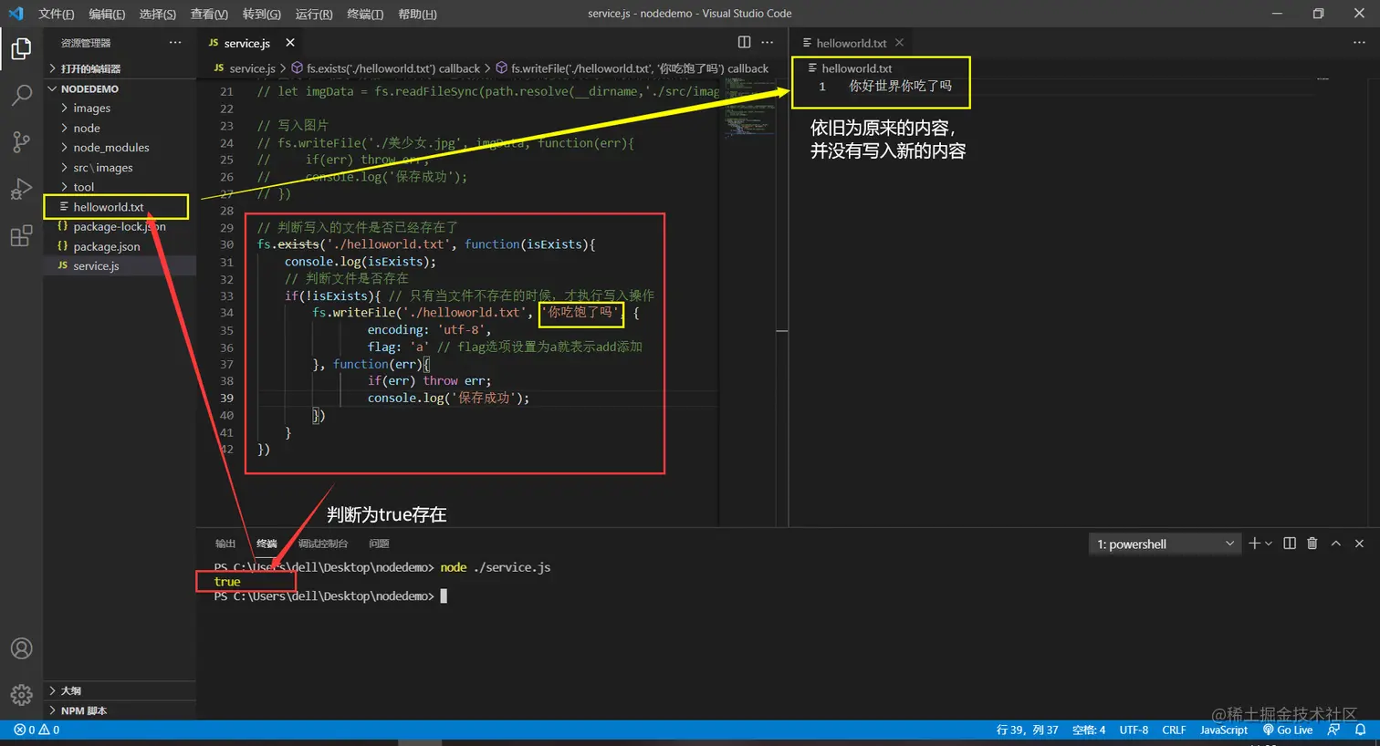
Task: Open more actions for helloworld.txt editor group
Action: (1359, 42)
